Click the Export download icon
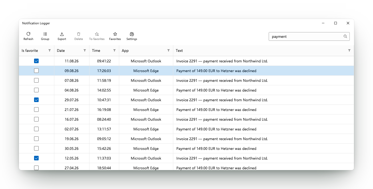 pyautogui.click(x=62, y=34)
